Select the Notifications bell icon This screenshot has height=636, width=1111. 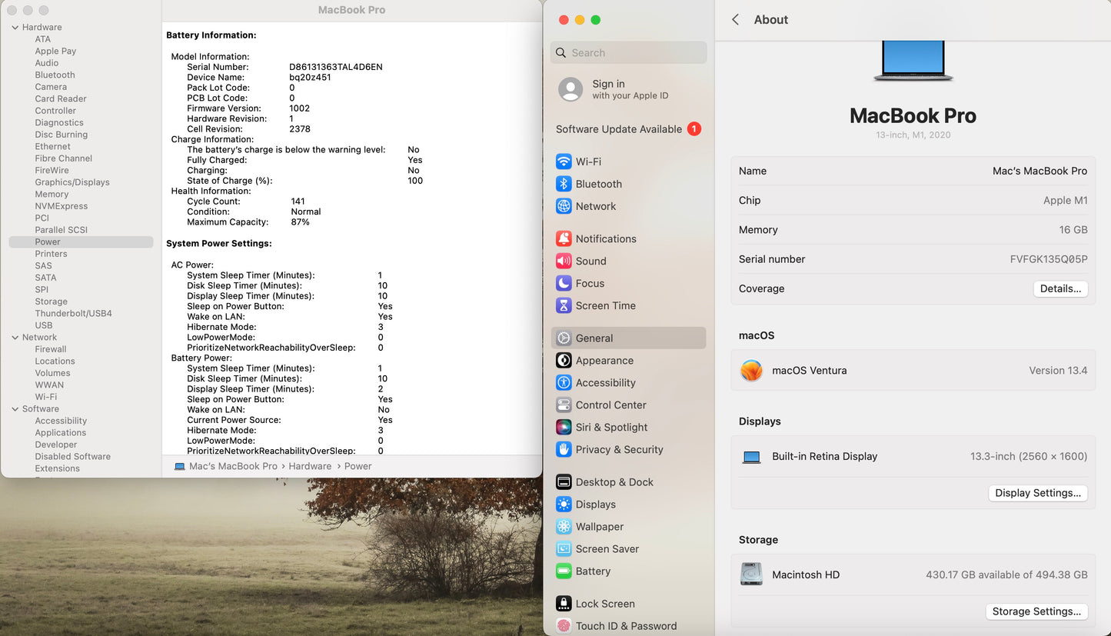click(564, 239)
